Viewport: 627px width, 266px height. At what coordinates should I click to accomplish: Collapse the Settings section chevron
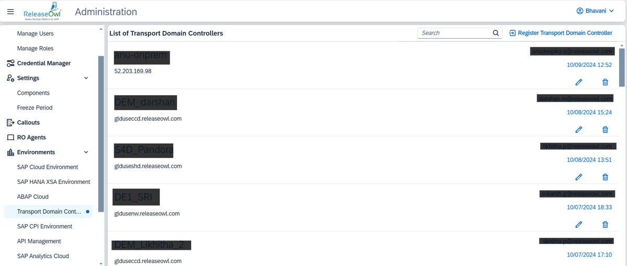[x=86, y=78]
